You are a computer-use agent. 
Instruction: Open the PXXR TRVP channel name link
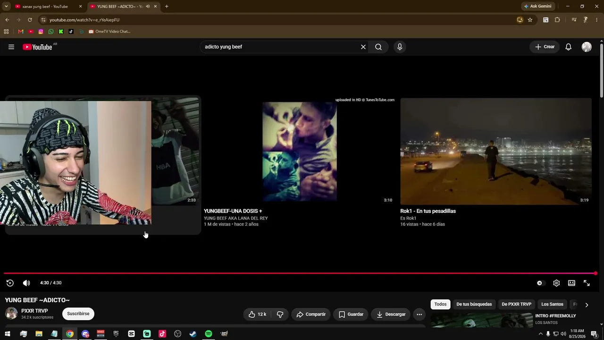(34, 311)
